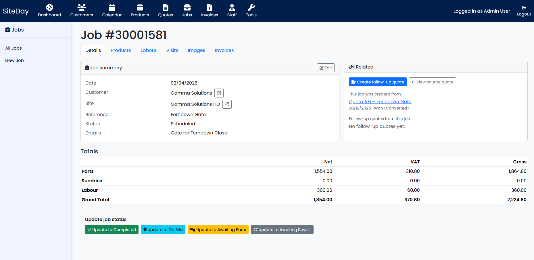Open the Products box icon
This screenshot has height=260, width=534.
pos(140,7)
